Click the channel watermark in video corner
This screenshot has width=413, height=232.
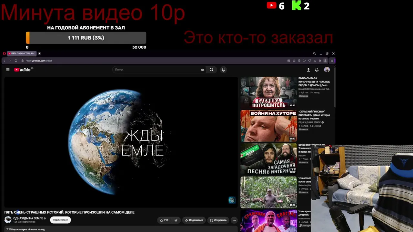(x=232, y=200)
